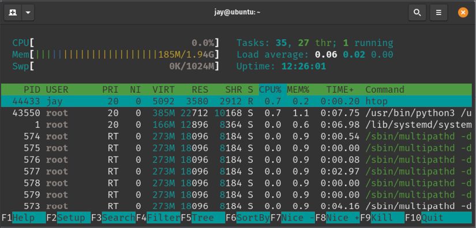The height and width of the screenshot is (228, 476).
Task: Sort by the MEM% column header
Action: click(298, 90)
